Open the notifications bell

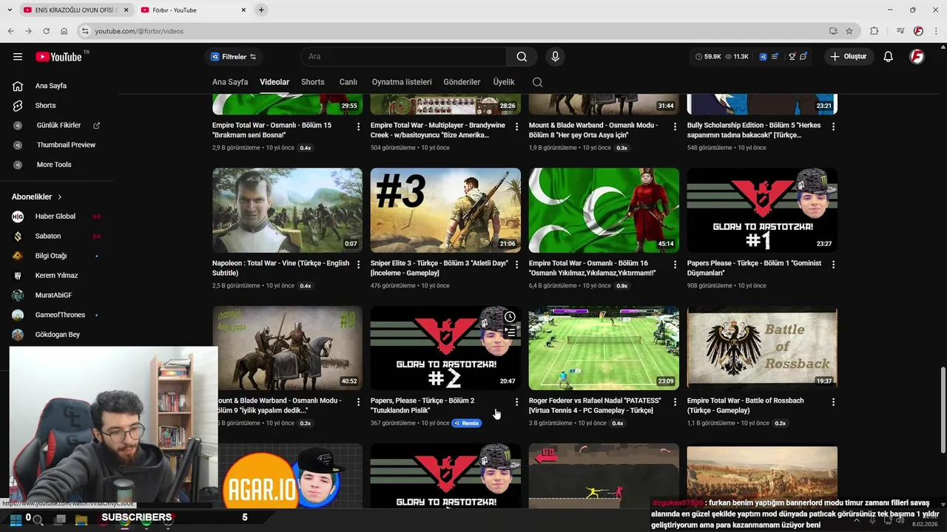[888, 57]
